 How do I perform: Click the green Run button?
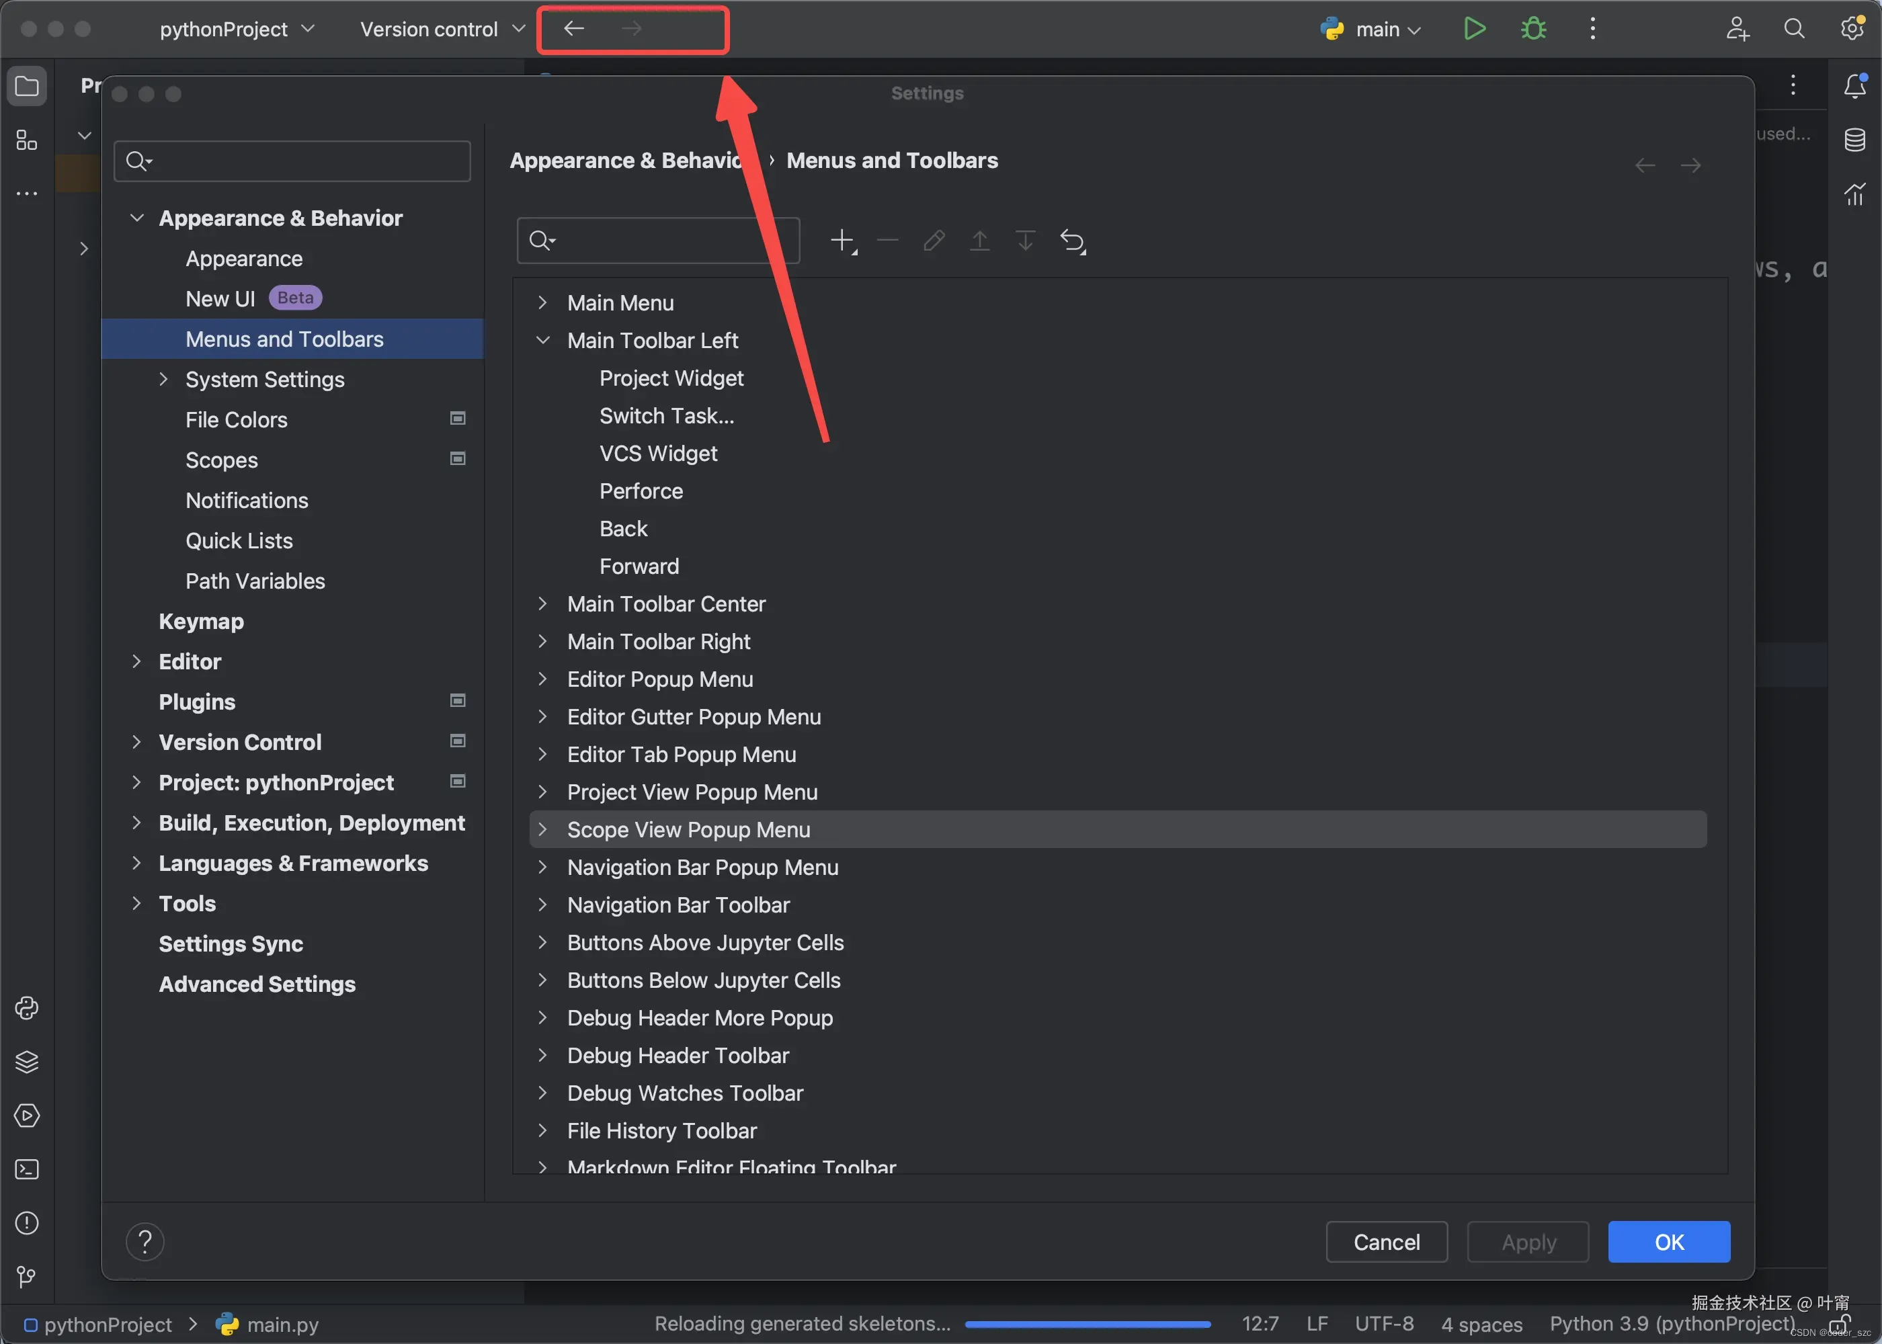pyautogui.click(x=1473, y=29)
